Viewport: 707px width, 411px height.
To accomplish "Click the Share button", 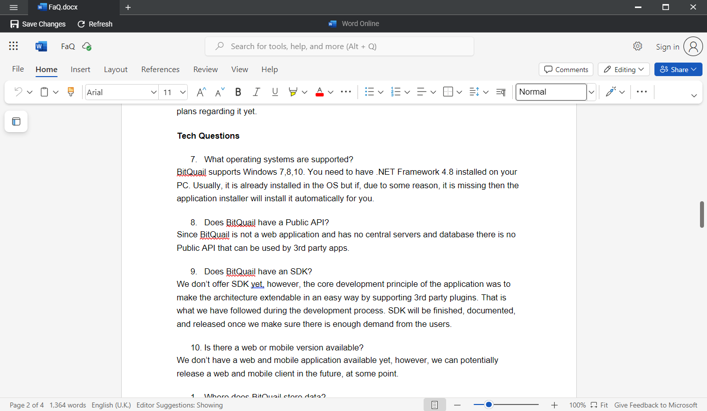I will pyautogui.click(x=678, y=70).
